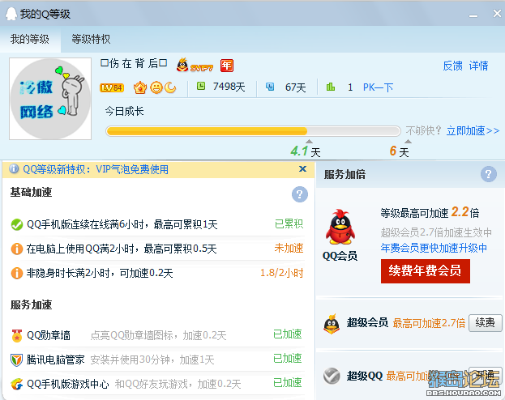This screenshot has width=505, height=400.
Task: Close the VIP气泡 notice bar
Action: [302, 169]
